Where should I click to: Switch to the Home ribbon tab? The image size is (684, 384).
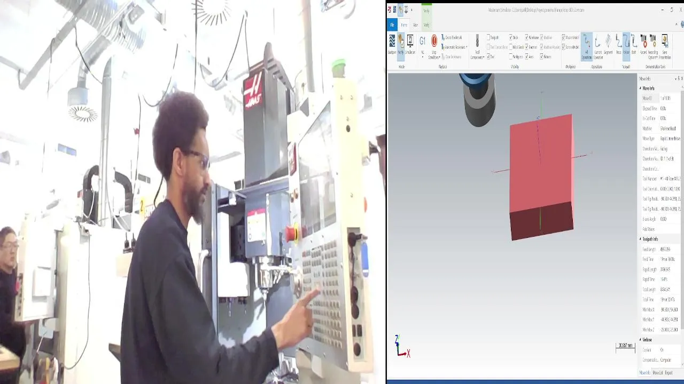pyautogui.click(x=404, y=25)
